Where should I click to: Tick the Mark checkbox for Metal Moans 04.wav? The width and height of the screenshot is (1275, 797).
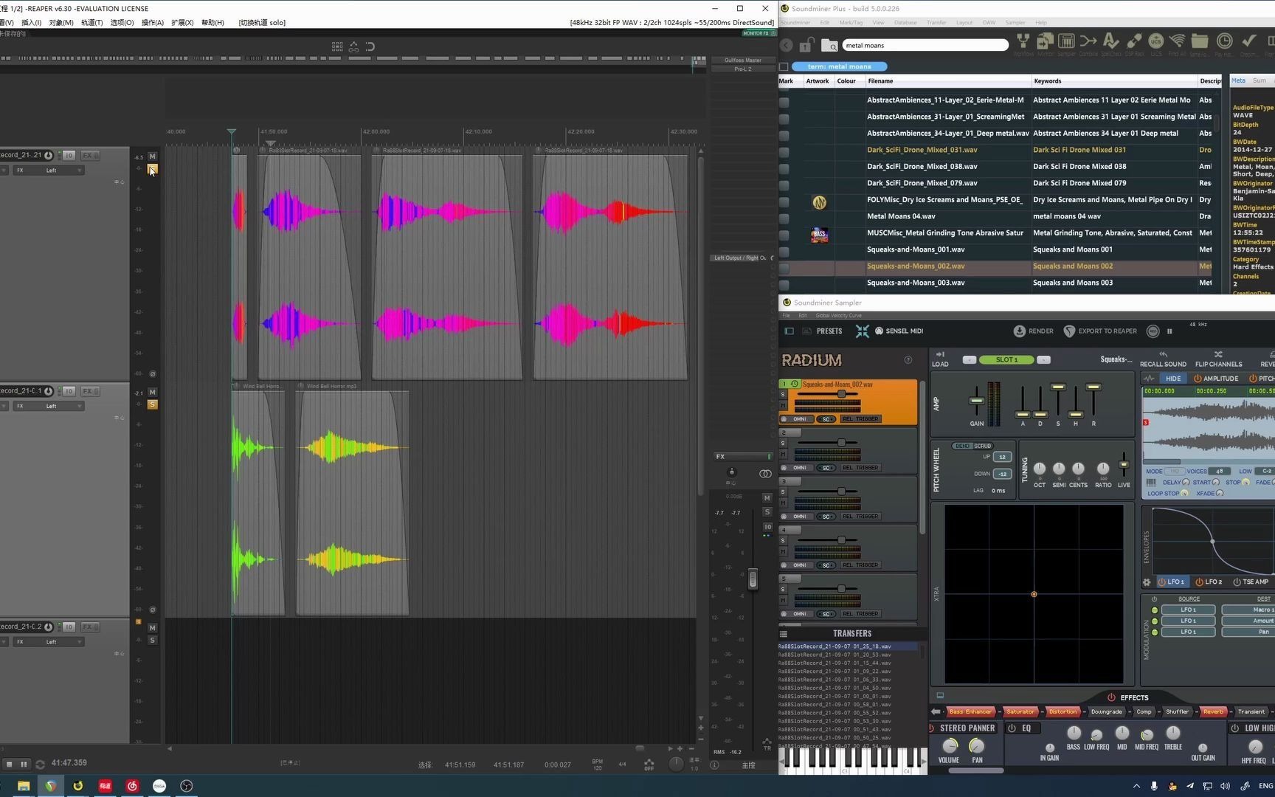(784, 218)
